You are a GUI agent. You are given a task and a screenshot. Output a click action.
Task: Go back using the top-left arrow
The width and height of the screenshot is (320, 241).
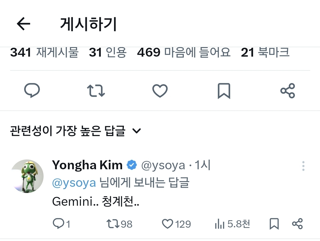(x=24, y=24)
